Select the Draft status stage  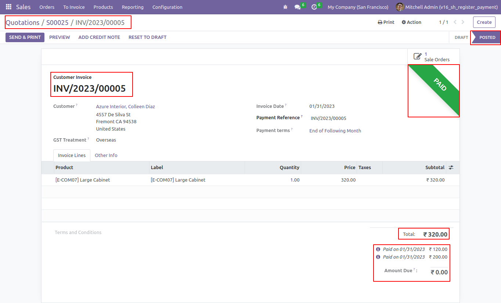461,37
